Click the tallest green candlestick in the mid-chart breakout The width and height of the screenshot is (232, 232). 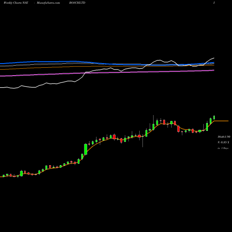click(85, 149)
